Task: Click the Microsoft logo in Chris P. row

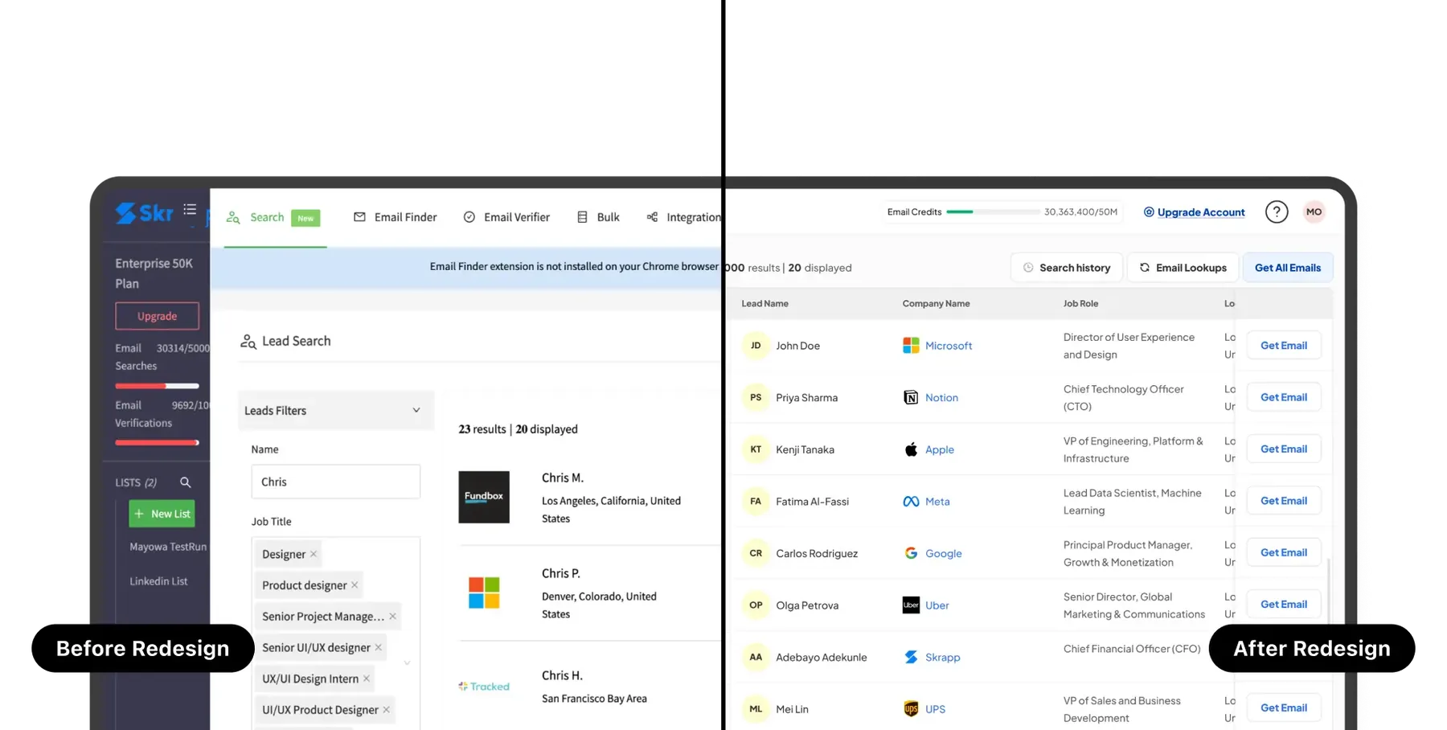Action: [484, 593]
